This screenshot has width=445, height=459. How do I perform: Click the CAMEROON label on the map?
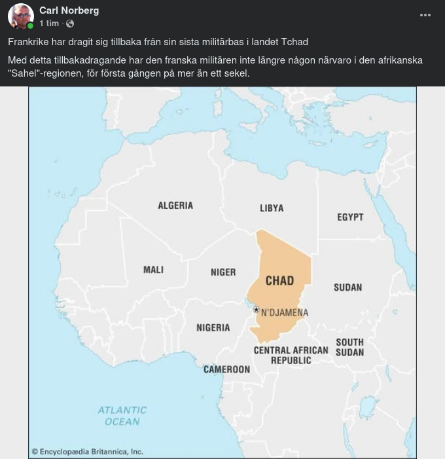(x=226, y=369)
